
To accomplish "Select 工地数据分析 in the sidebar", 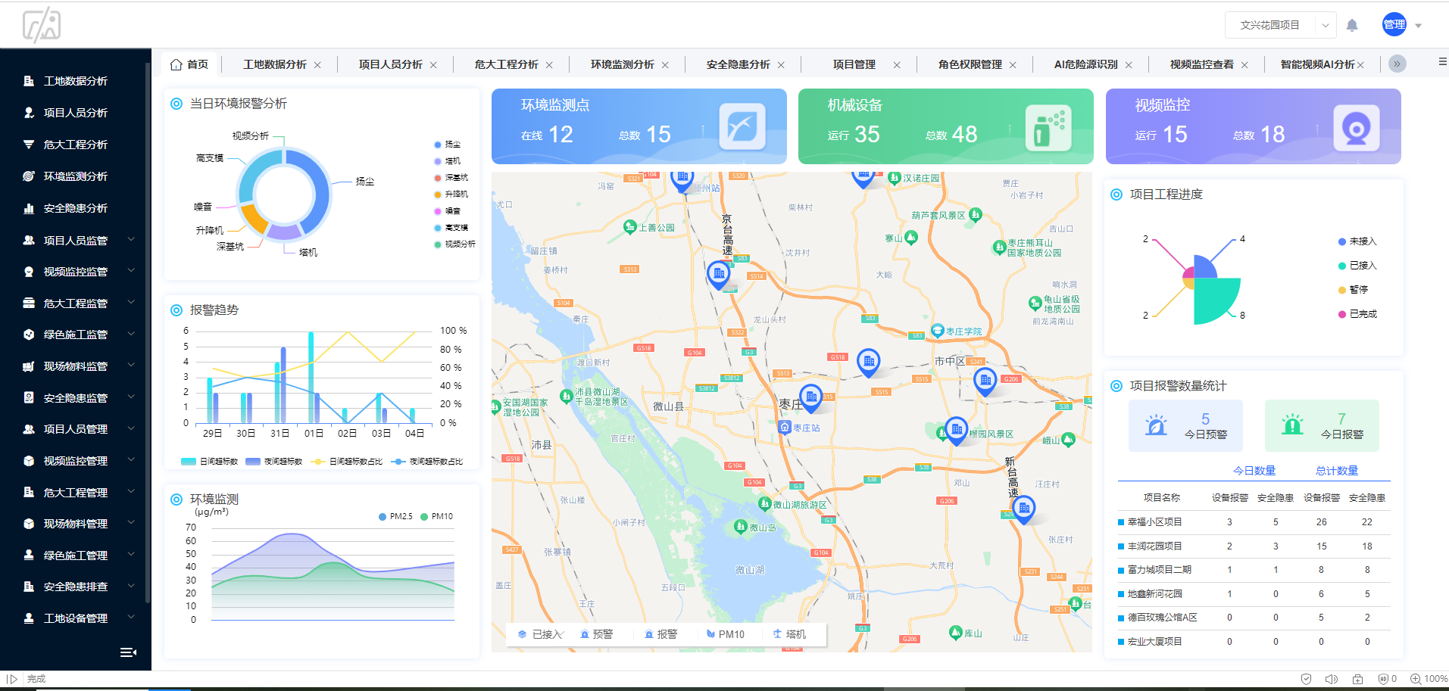I will [76, 81].
